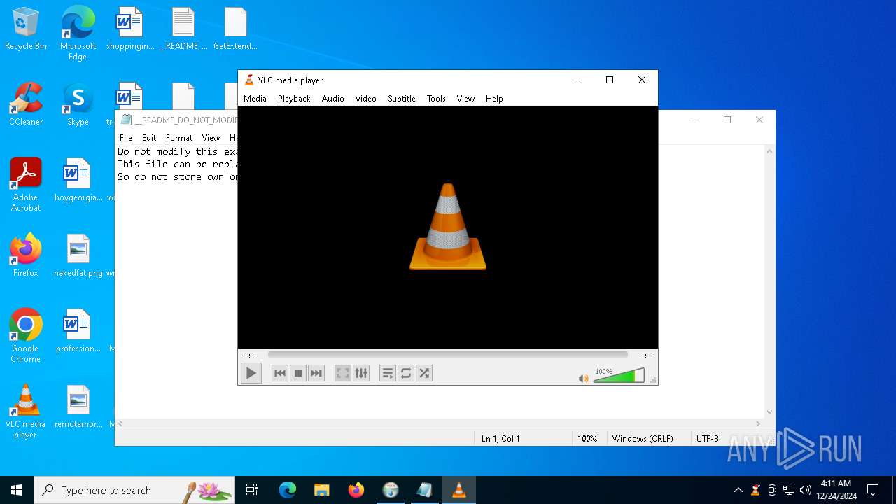This screenshot has height=504, width=896.
Task: Select the Skype desktop shortcut
Action: (78, 105)
